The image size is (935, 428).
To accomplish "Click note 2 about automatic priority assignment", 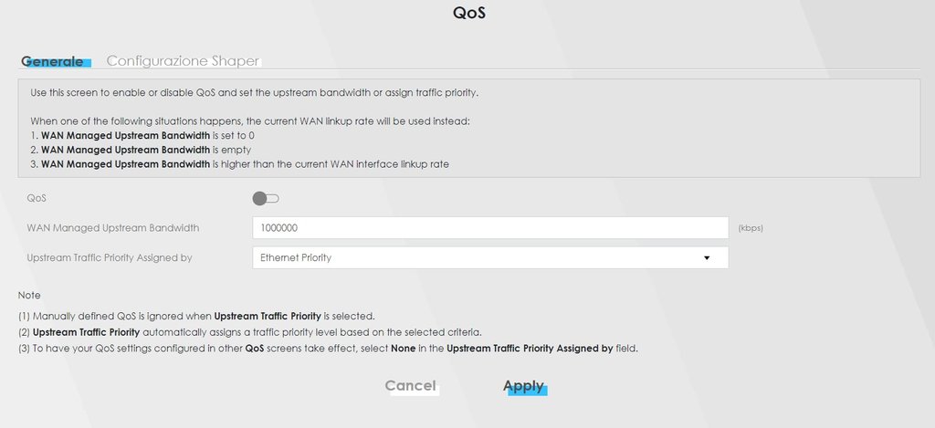I will (249, 332).
